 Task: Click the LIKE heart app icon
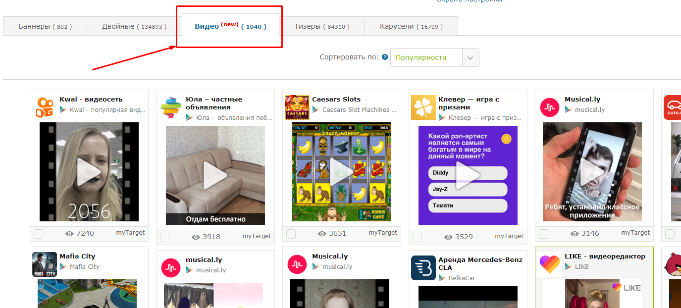(x=550, y=264)
